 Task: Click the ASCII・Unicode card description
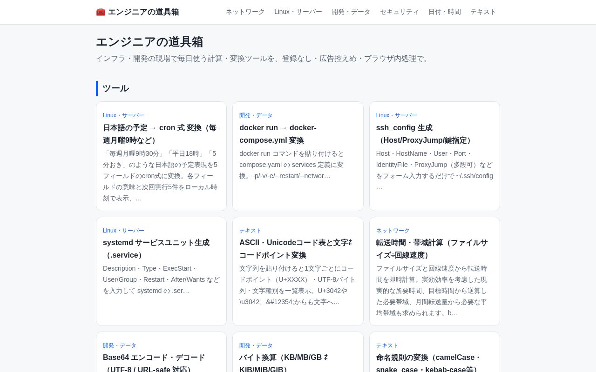coord(298,285)
